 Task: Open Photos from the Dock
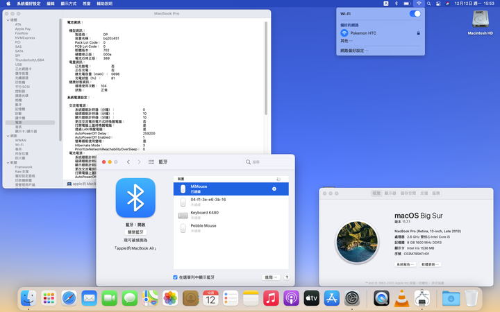pos(170,298)
